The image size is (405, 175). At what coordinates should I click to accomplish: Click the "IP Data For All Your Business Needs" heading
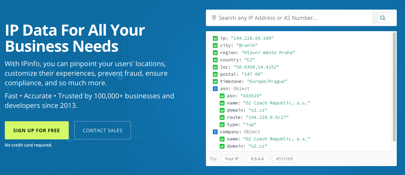click(75, 38)
